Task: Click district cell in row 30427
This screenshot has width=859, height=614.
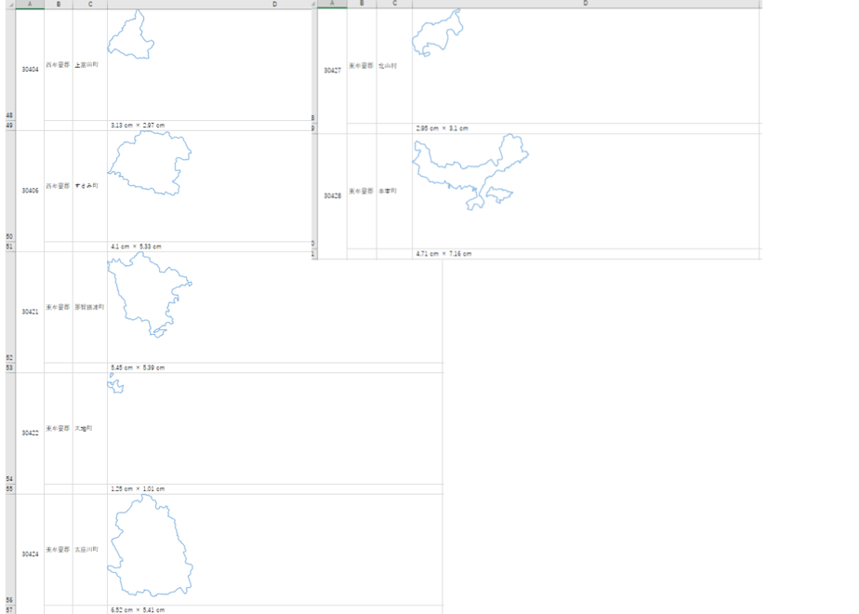Action: click(x=363, y=66)
